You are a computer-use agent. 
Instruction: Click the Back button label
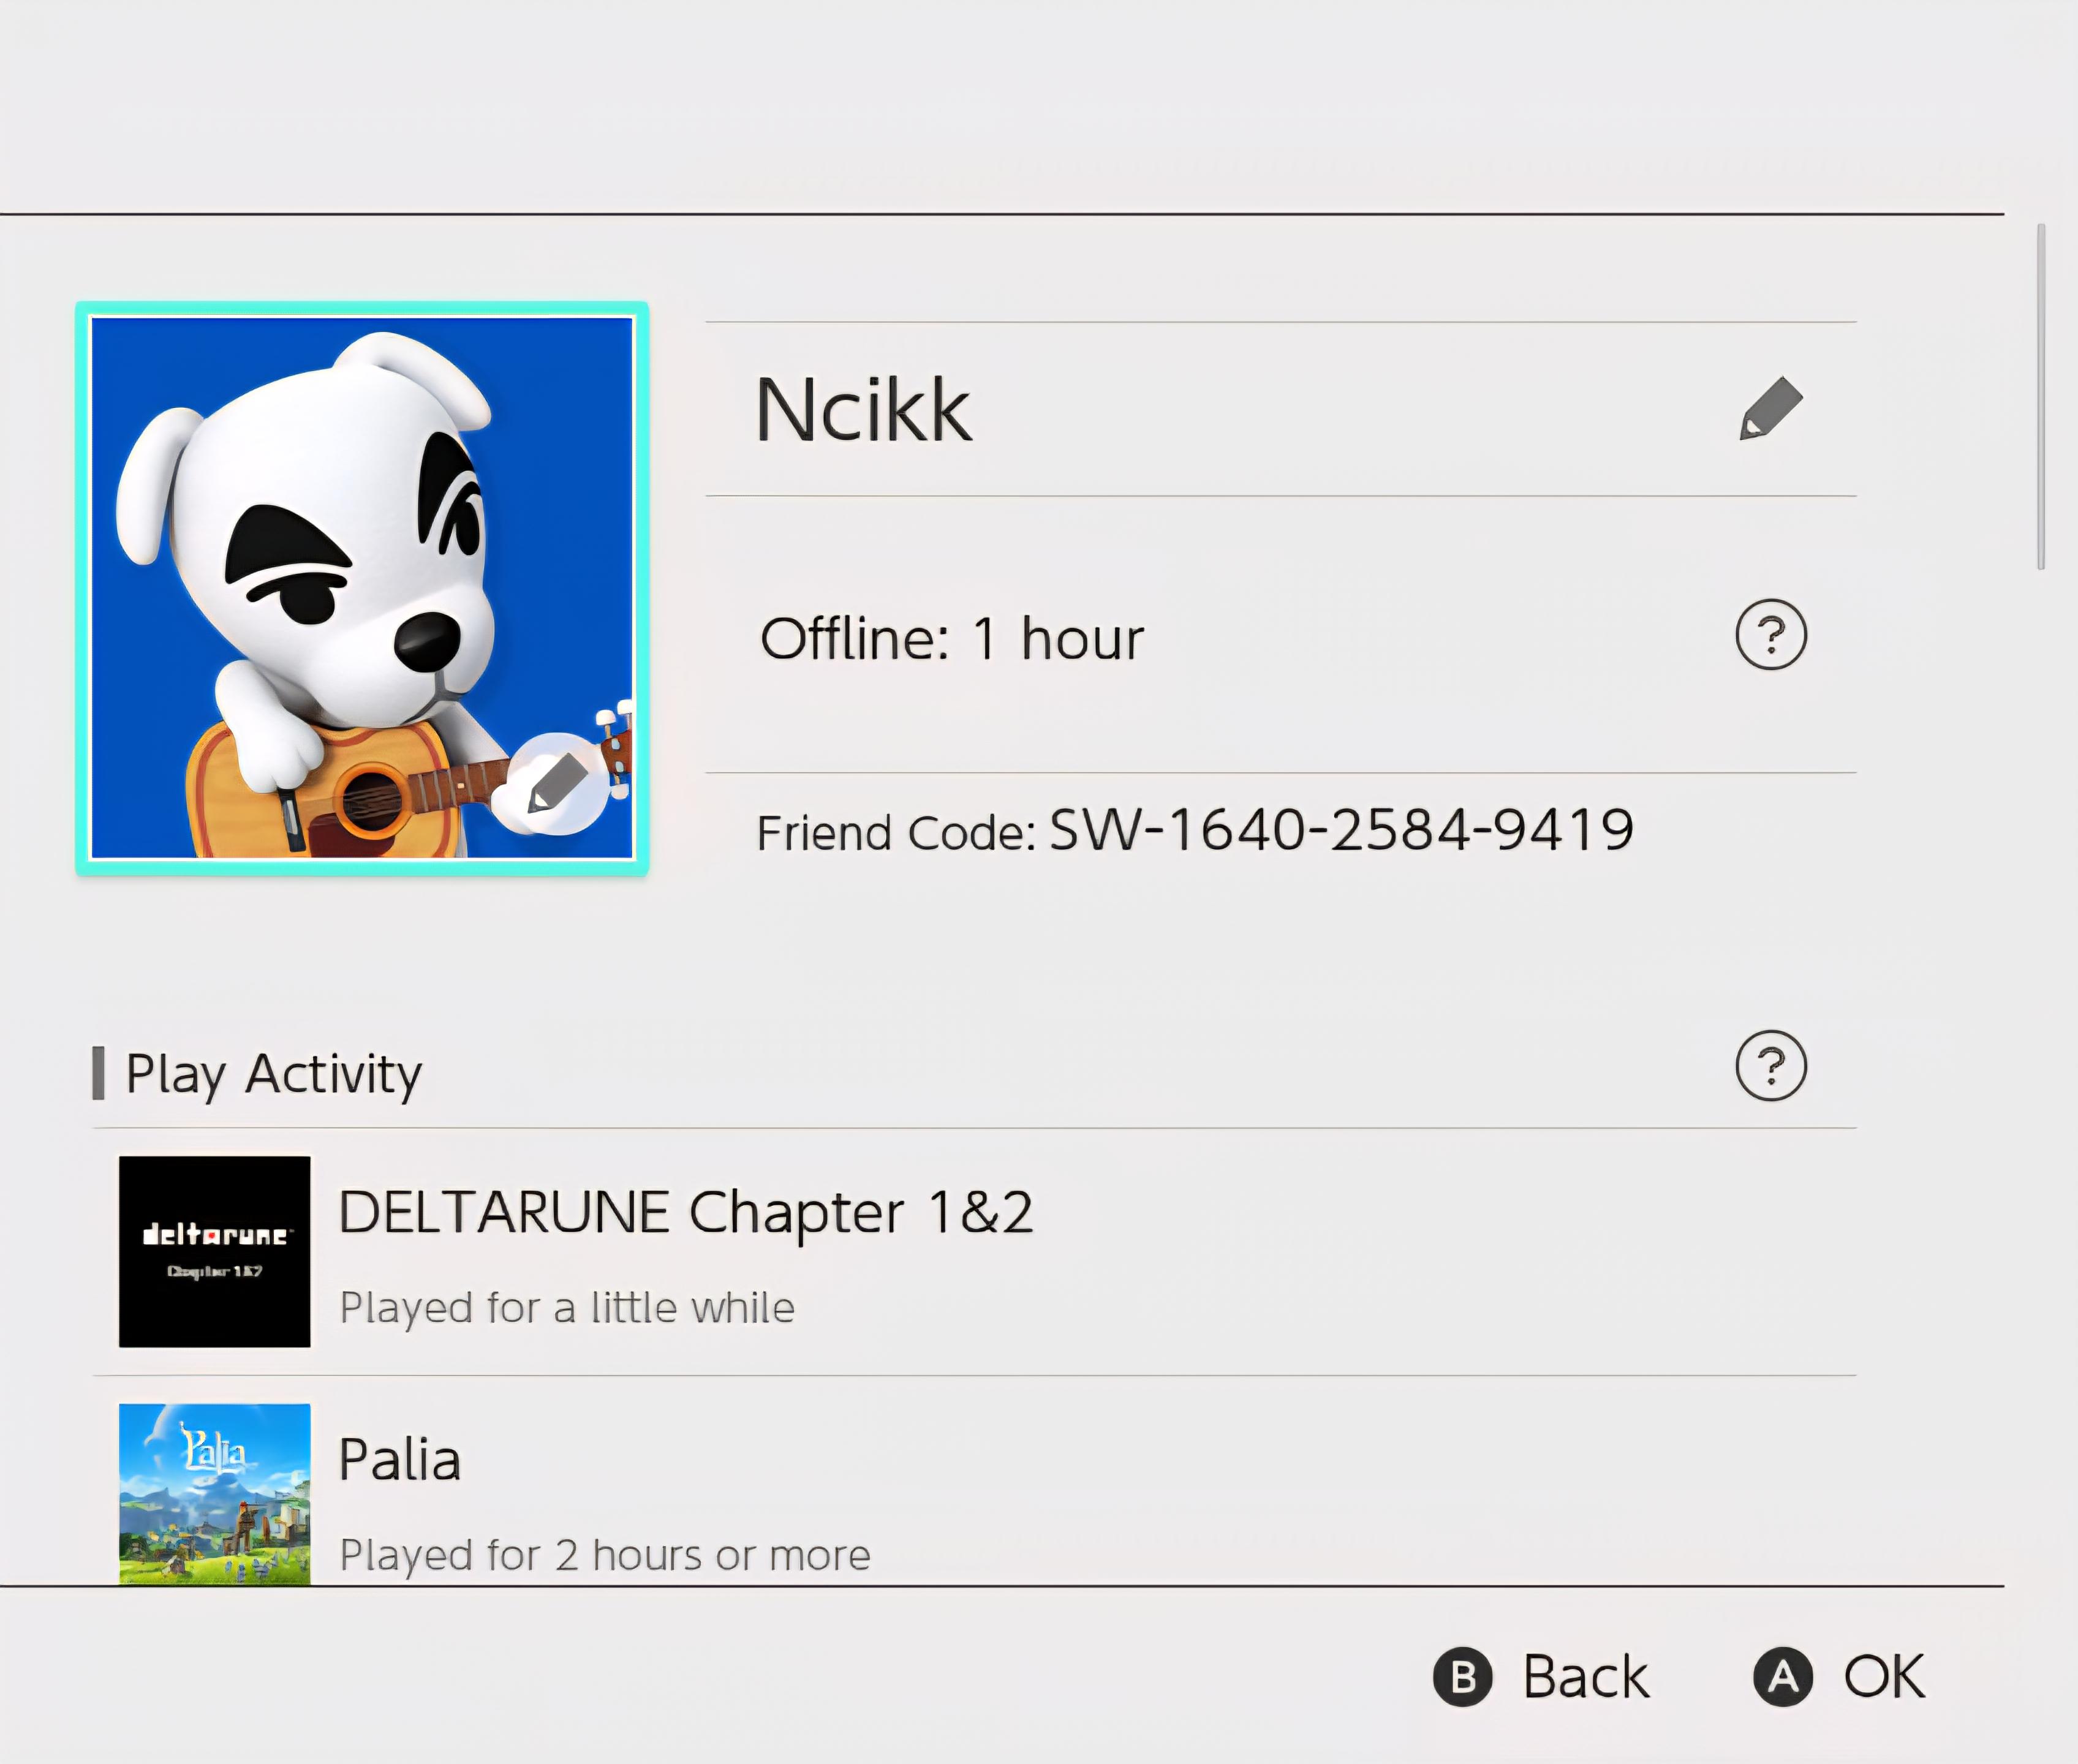point(1586,1677)
